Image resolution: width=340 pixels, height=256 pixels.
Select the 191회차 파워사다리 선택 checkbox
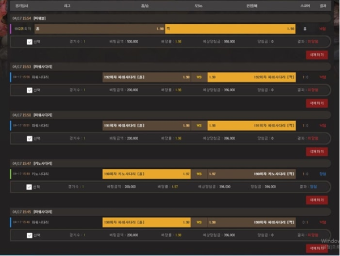click(29, 138)
